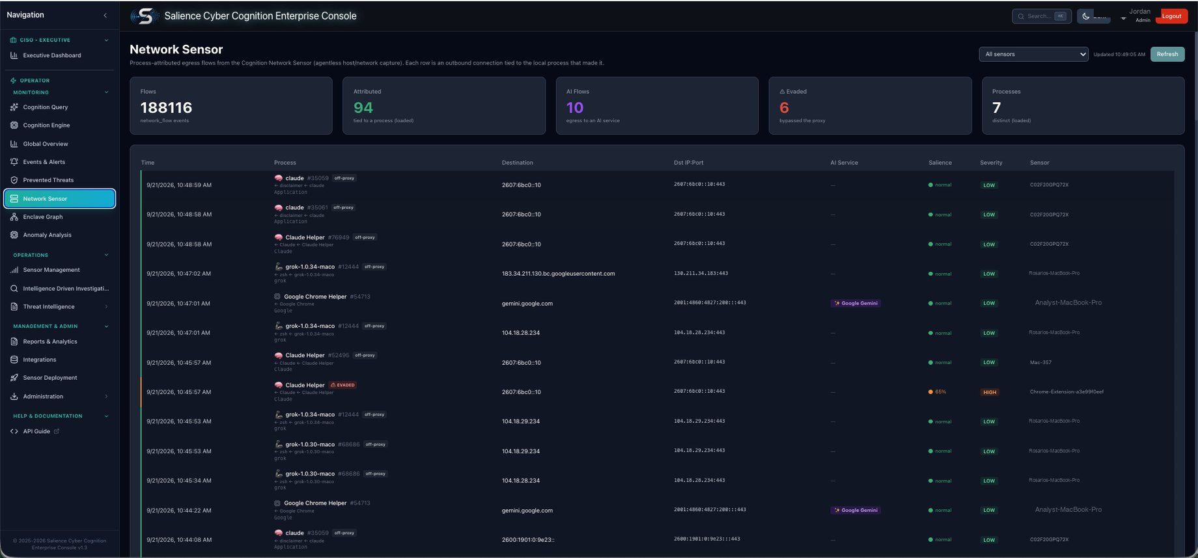Image resolution: width=1198 pixels, height=558 pixels.
Task: Open the user menu arrow beside Jordan
Action: pos(1123,18)
